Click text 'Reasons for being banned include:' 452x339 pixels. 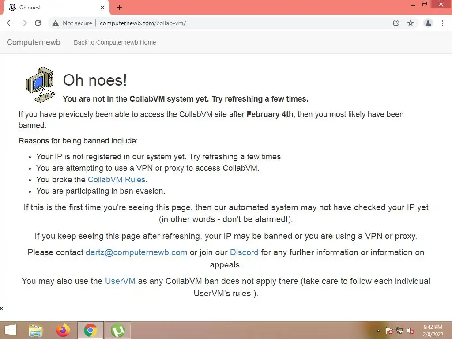point(78,141)
